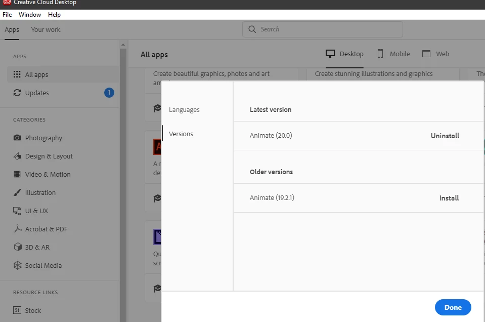The image size is (485, 322).
Task: Click the sidebar scrollbar up arrow
Action: [123, 45]
